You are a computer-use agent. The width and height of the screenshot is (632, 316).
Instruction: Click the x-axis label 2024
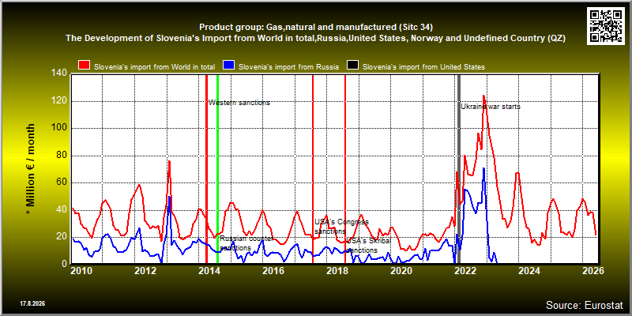tap(529, 271)
